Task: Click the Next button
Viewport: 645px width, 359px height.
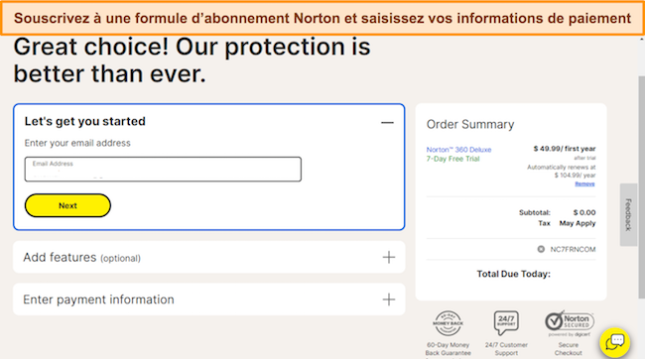Action: tap(67, 205)
